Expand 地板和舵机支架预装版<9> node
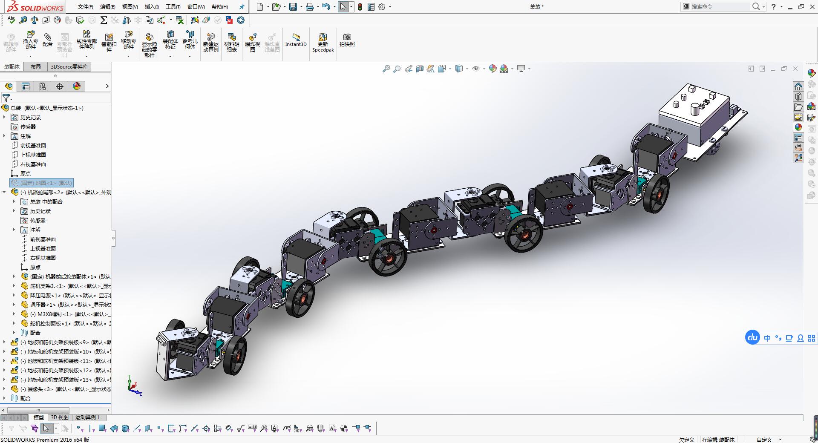Viewport: 818px width, 443px height. [4, 342]
